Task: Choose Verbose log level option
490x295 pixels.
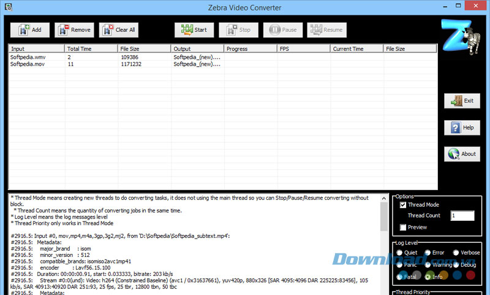Action: coord(456,253)
